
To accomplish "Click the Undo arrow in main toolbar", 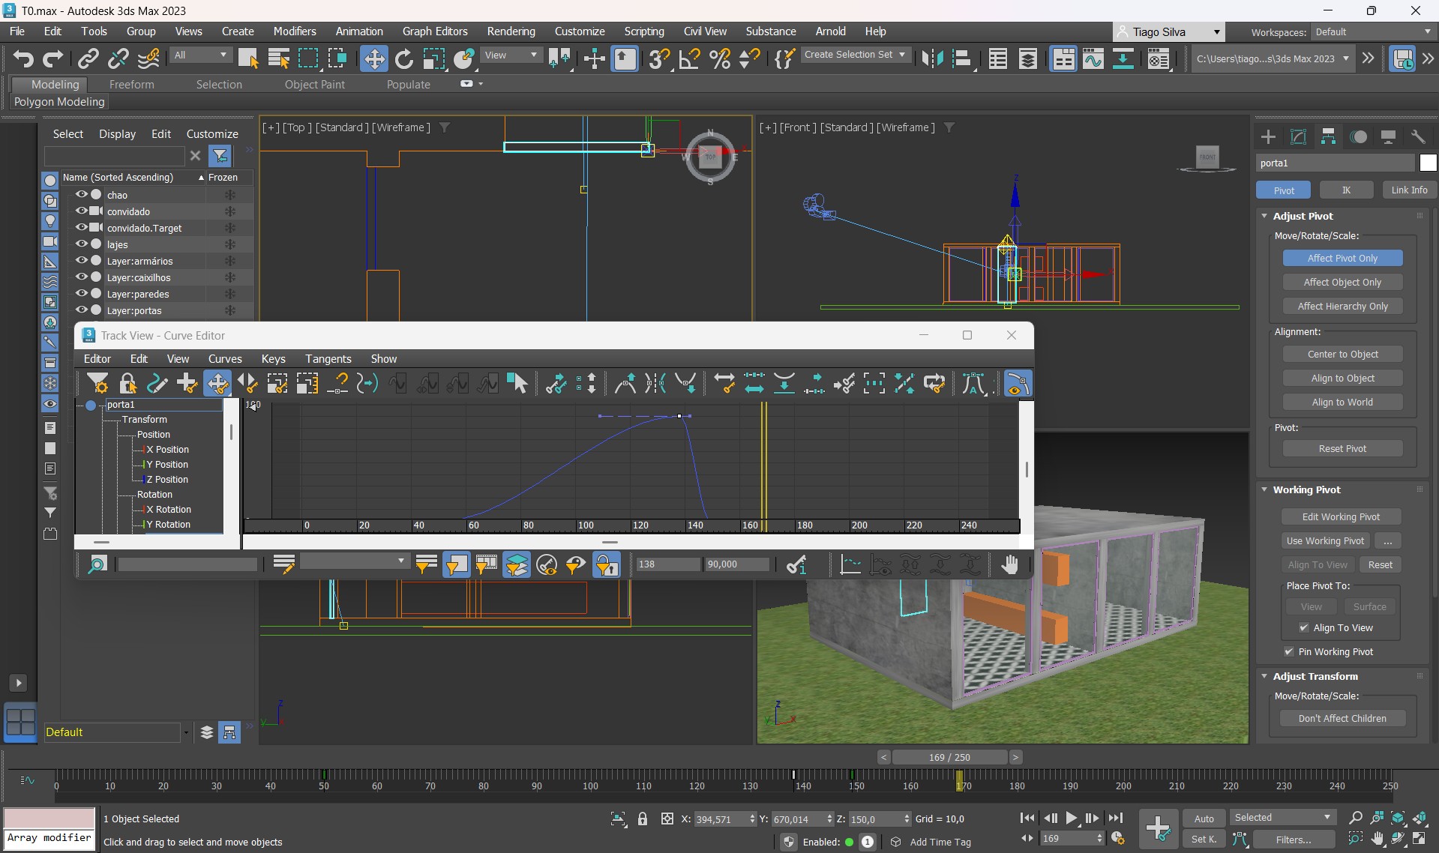I will pos(23,58).
